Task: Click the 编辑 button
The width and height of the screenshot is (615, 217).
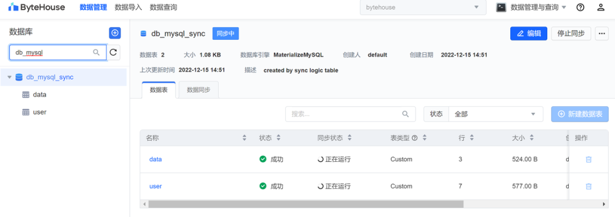Action: tap(528, 34)
